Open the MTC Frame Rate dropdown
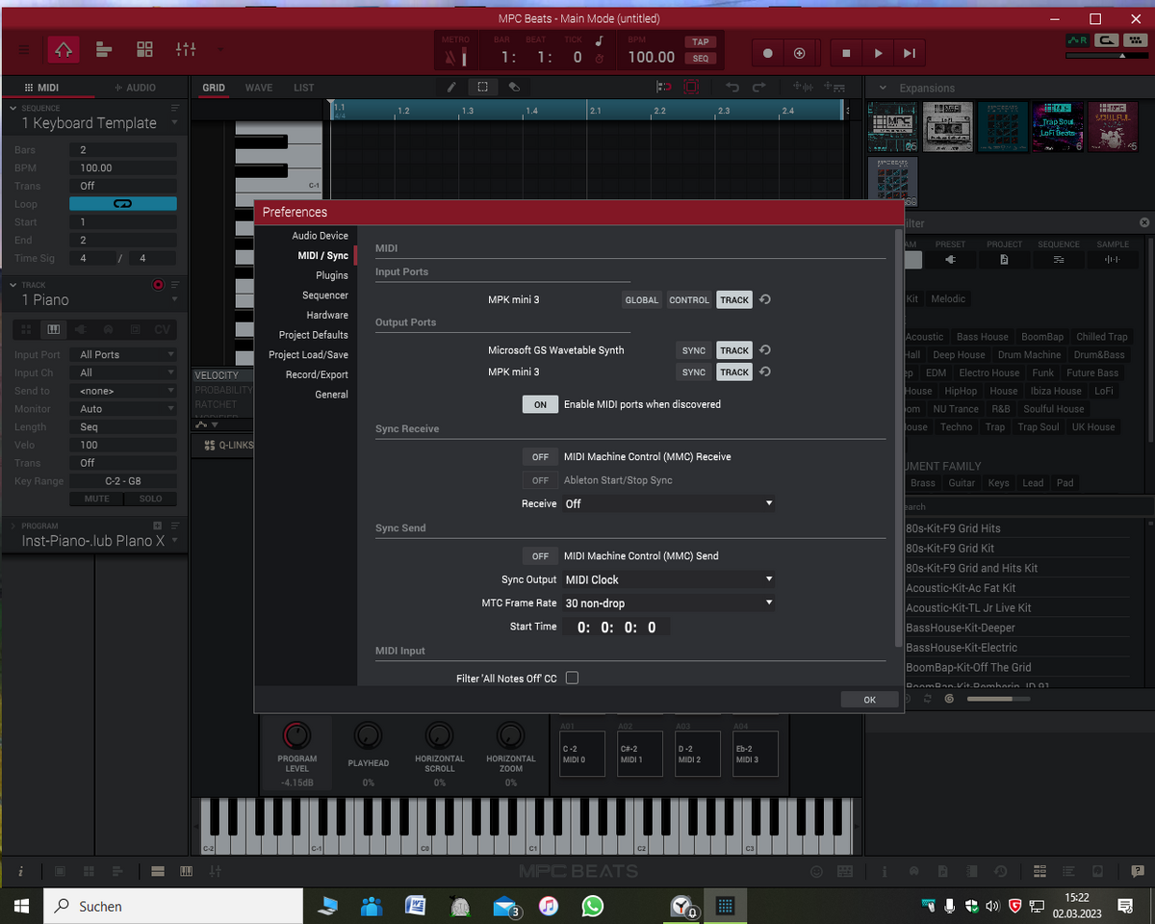 669,603
